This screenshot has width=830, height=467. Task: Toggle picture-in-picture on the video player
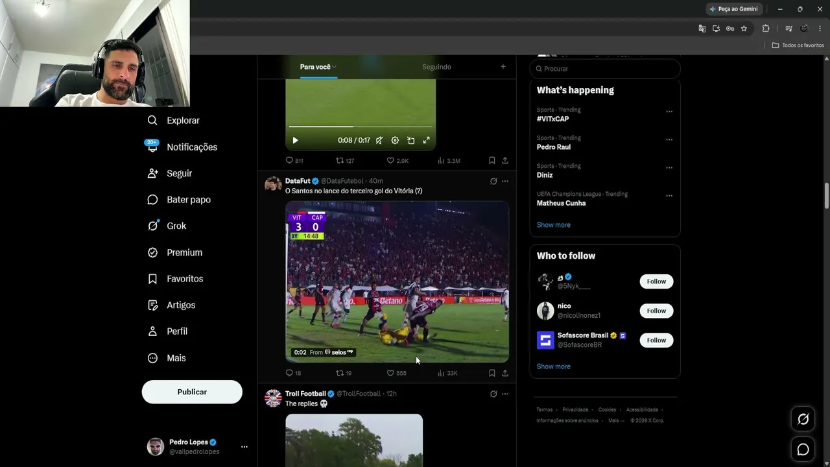pos(410,141)
